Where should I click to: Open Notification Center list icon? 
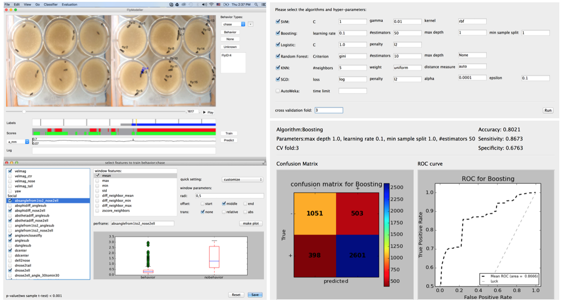(263, 4)
